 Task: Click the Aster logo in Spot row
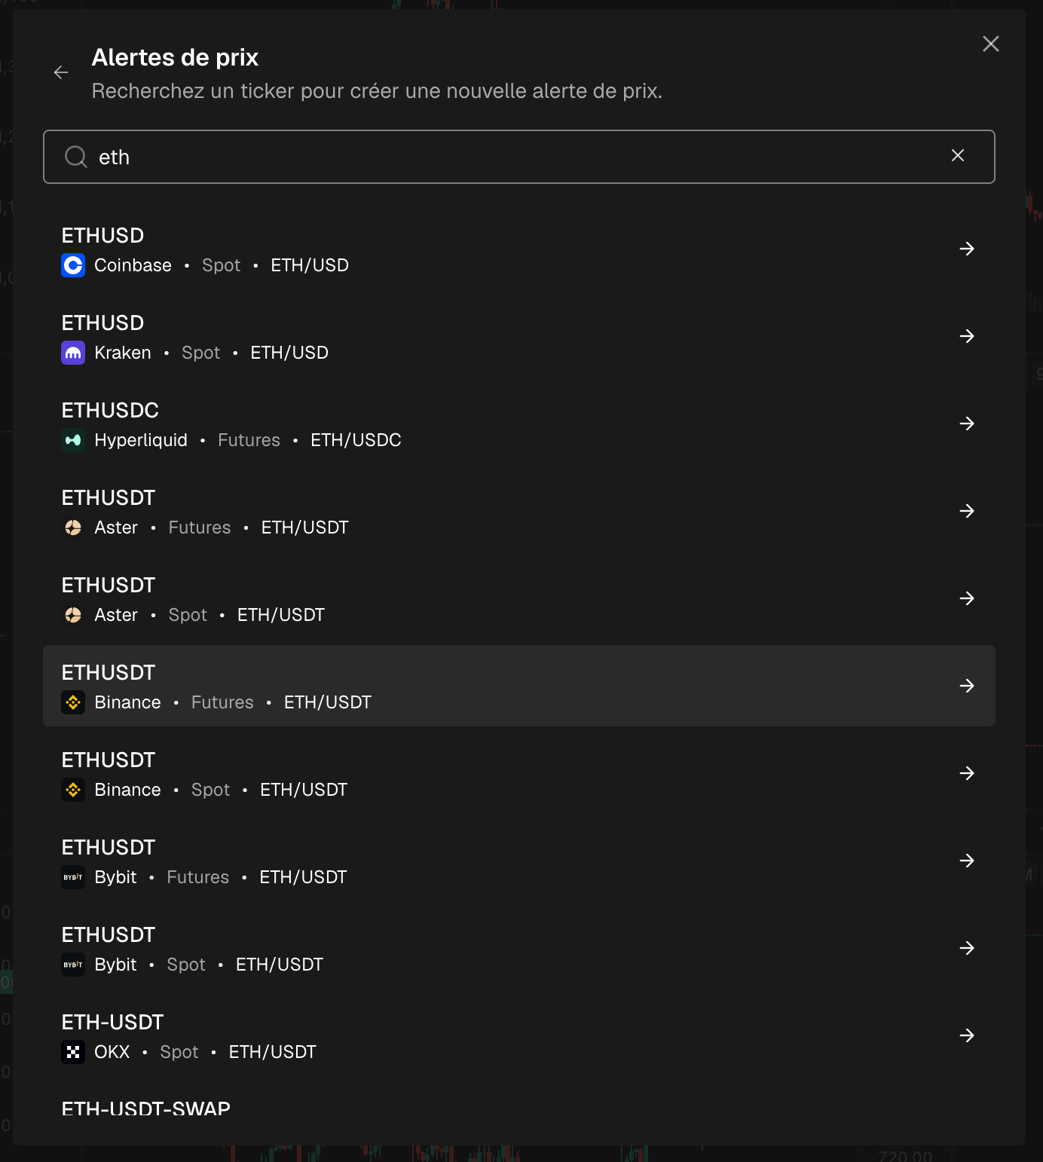tap(73, 615)
